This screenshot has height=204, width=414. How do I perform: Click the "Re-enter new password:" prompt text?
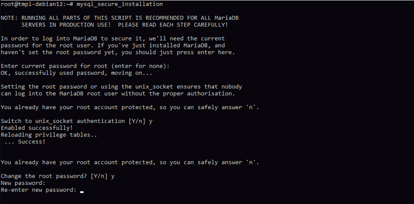pyautogui.click(x=39, y=190)
